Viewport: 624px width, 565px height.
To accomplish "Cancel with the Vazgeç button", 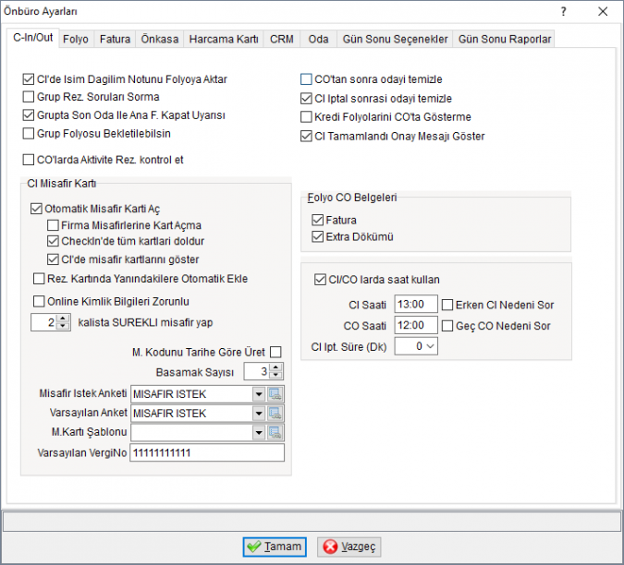I will pyautogui.click(x=349, y=547).
